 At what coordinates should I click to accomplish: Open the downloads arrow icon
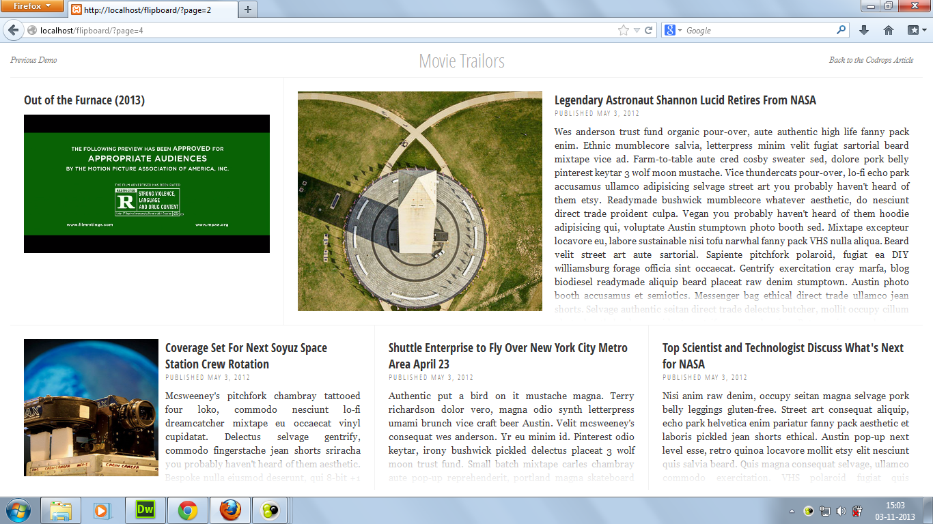point(864,31)
